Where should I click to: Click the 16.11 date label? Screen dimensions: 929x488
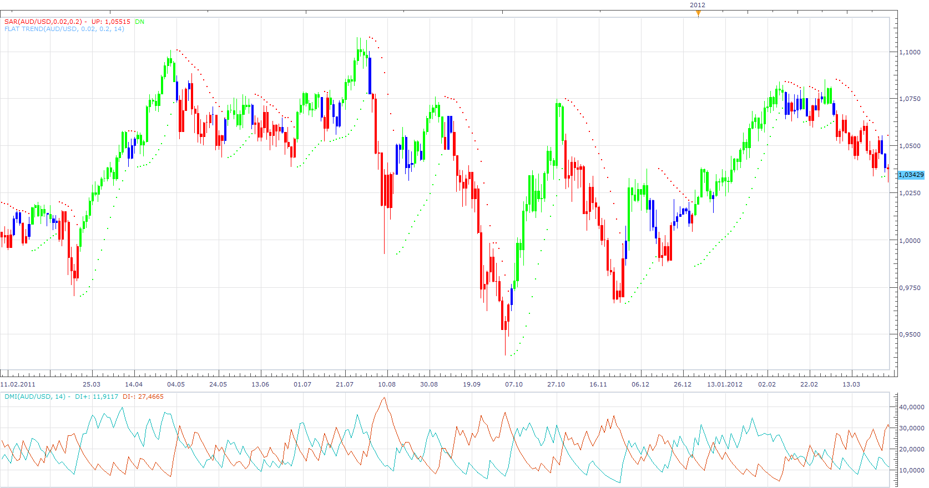click(x=598, y=384)
